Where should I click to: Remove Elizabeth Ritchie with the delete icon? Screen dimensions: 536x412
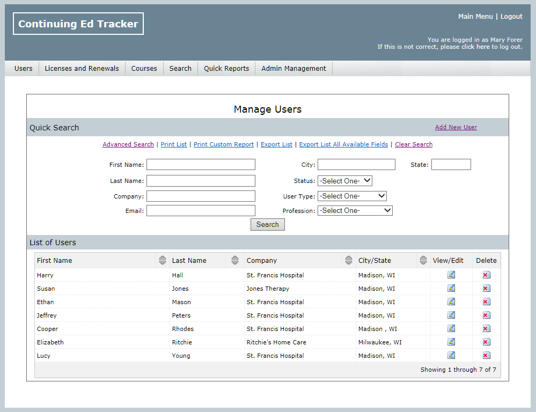486,342
